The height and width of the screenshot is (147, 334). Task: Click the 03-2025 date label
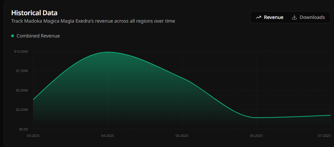pyautogui.click(x=33, y=136)
